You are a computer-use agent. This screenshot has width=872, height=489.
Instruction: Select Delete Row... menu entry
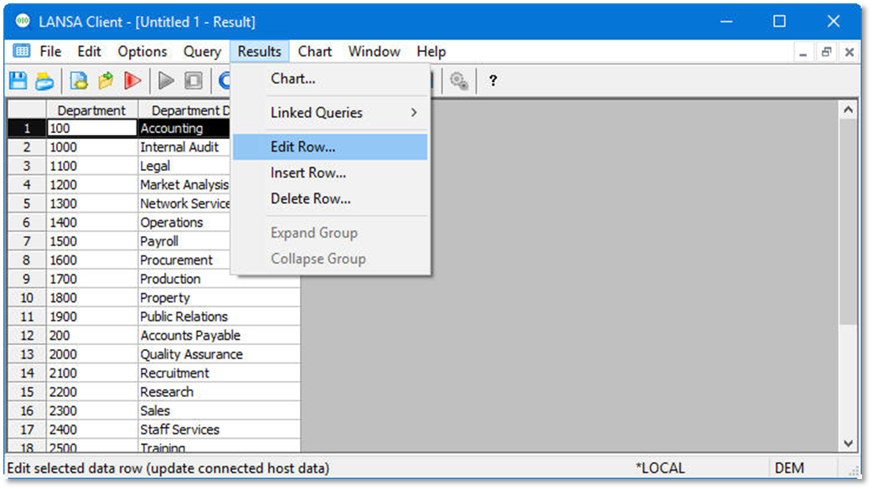330,199
